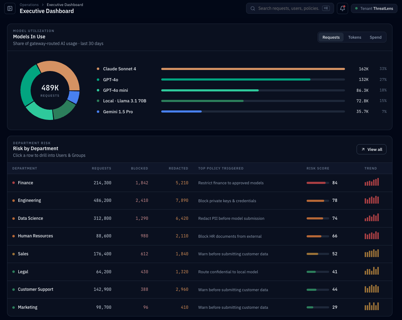402x320 pixels.
Task: Click Engineering blocked count 2,410
Action: (x=142, y=200)
